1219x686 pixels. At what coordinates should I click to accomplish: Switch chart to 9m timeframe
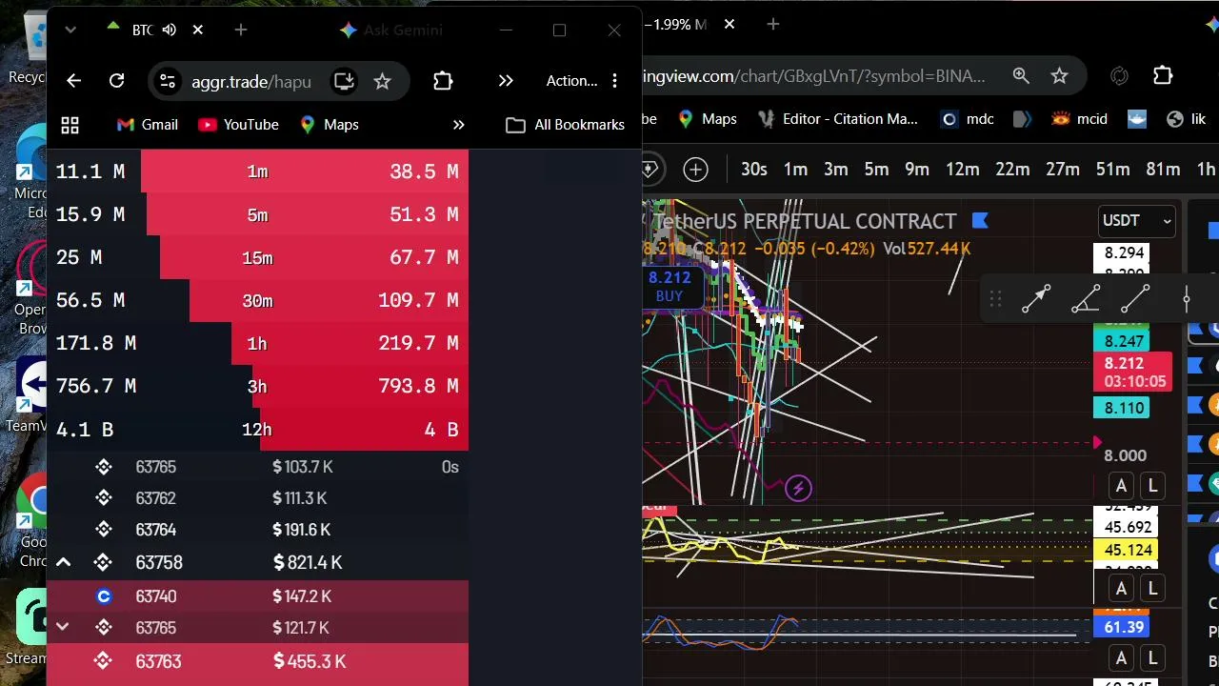coord(917,170)
